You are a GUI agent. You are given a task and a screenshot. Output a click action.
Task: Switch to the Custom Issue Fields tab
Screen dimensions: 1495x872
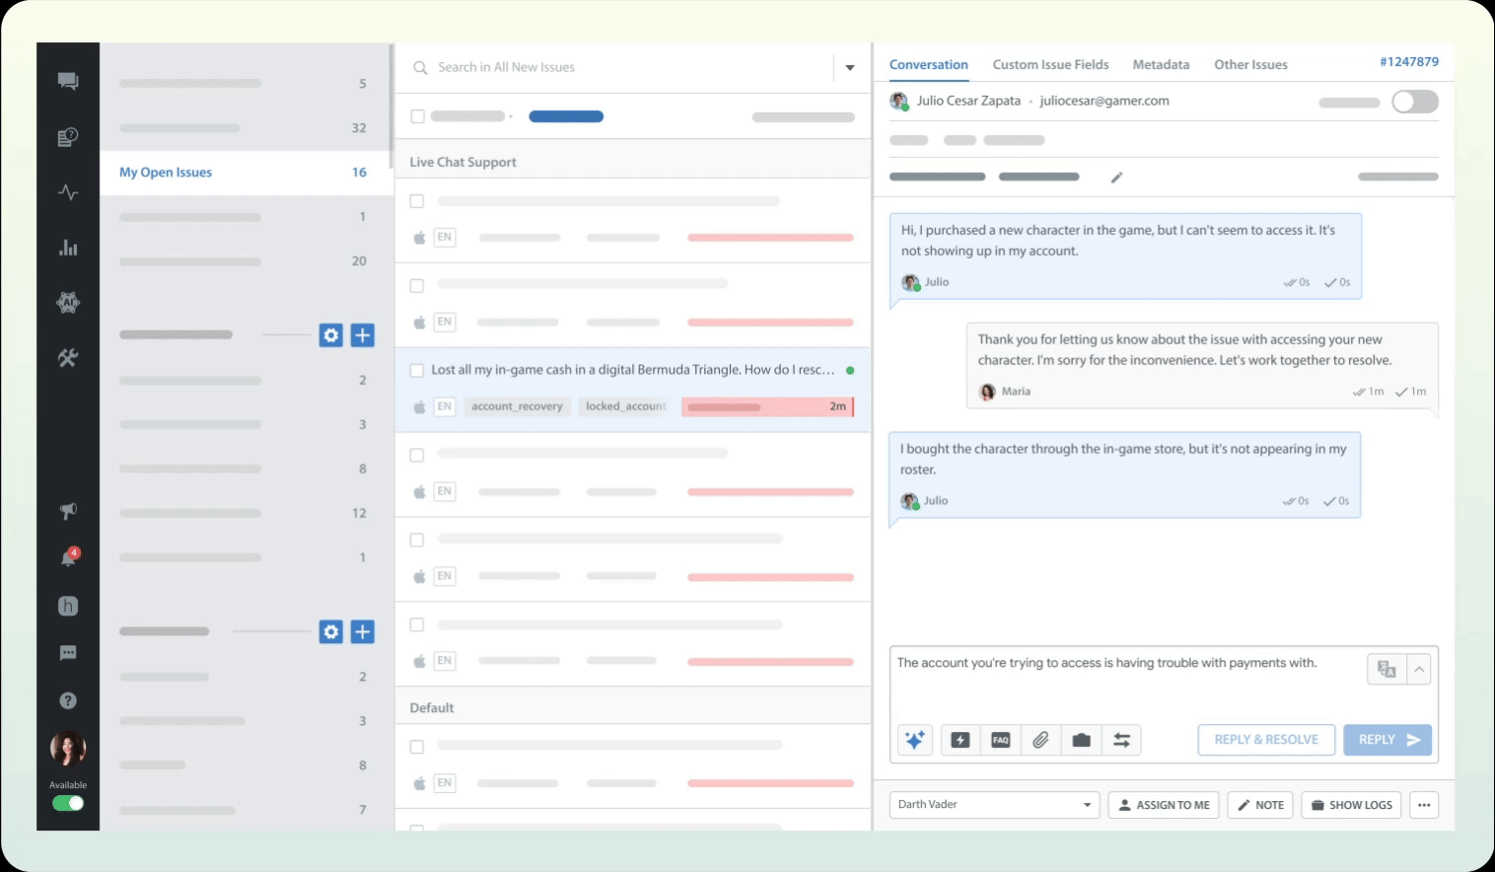pos(1050,65)
